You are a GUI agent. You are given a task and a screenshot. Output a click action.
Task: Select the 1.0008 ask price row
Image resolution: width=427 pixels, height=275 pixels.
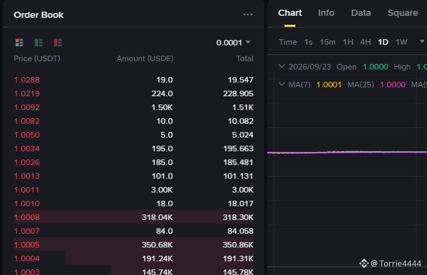[x=134, y=217]
